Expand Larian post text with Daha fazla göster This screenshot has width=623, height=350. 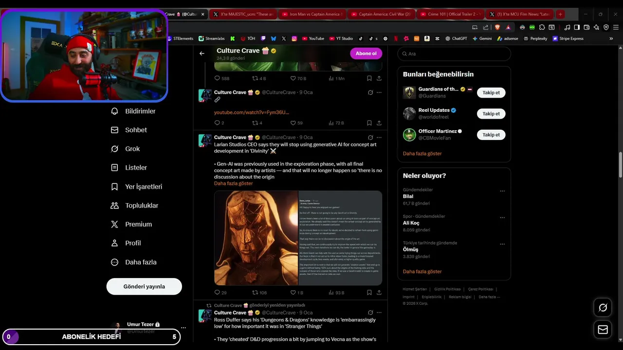(x=234, y=184)
